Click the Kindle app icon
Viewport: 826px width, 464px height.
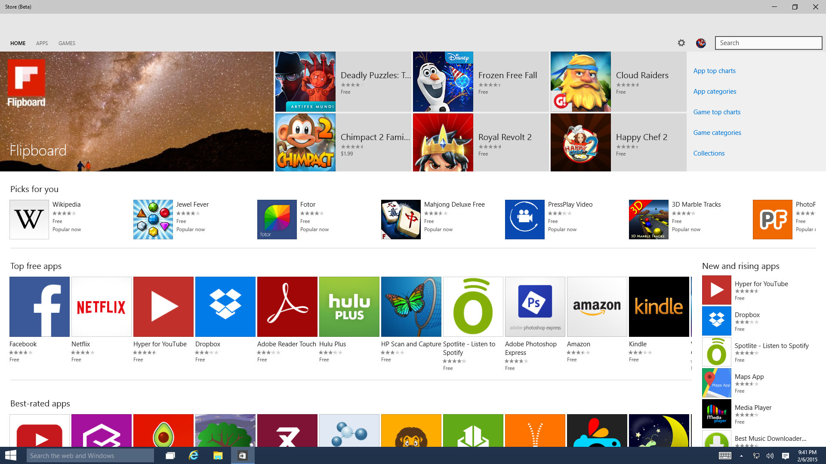point(659,307)
